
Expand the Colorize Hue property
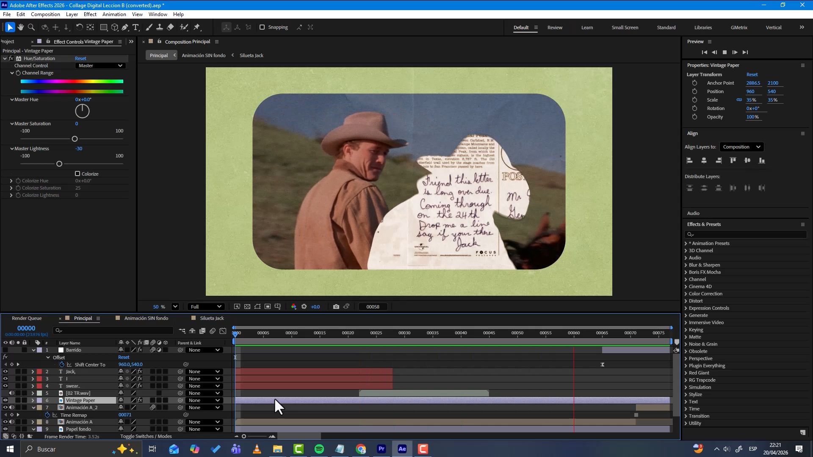tap(11, 181)
